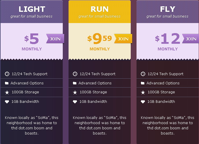The image size is (199, 144).
Task: Click Advanced Options in RUN plan
Action: click(95, 83)
